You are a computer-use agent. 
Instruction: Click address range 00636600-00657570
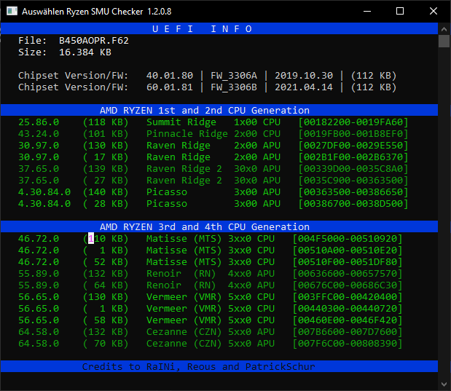(x=348, y=274)
